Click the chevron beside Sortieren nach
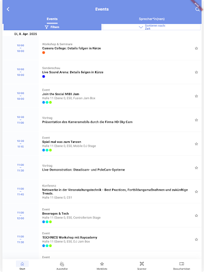204x272 pixels. tap(141, 27)
